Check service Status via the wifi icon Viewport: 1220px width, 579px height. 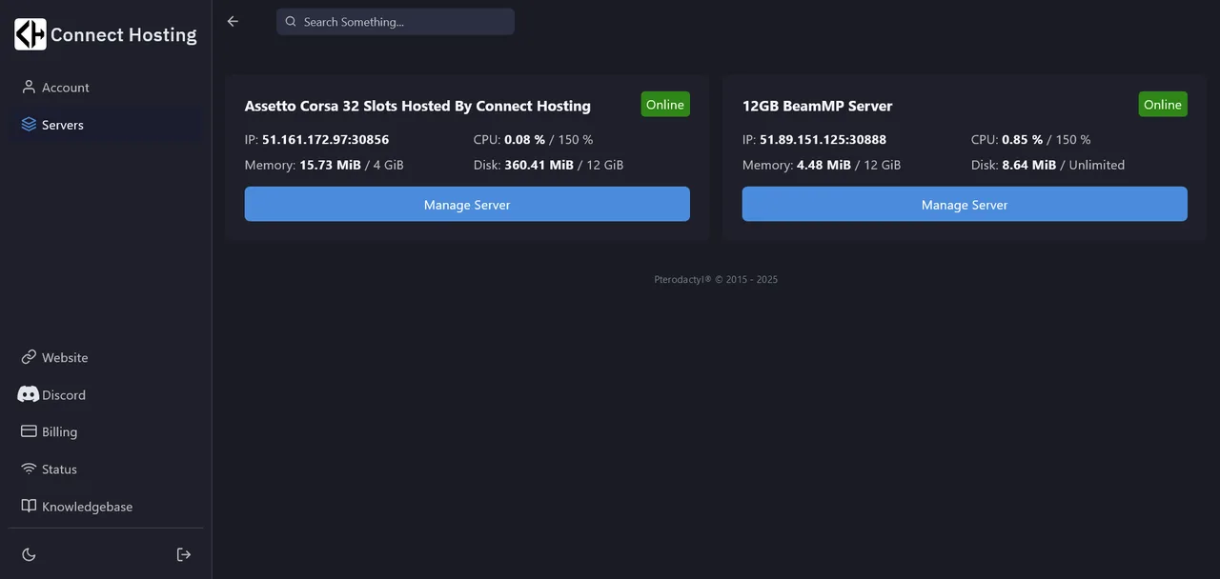point(28,469)
